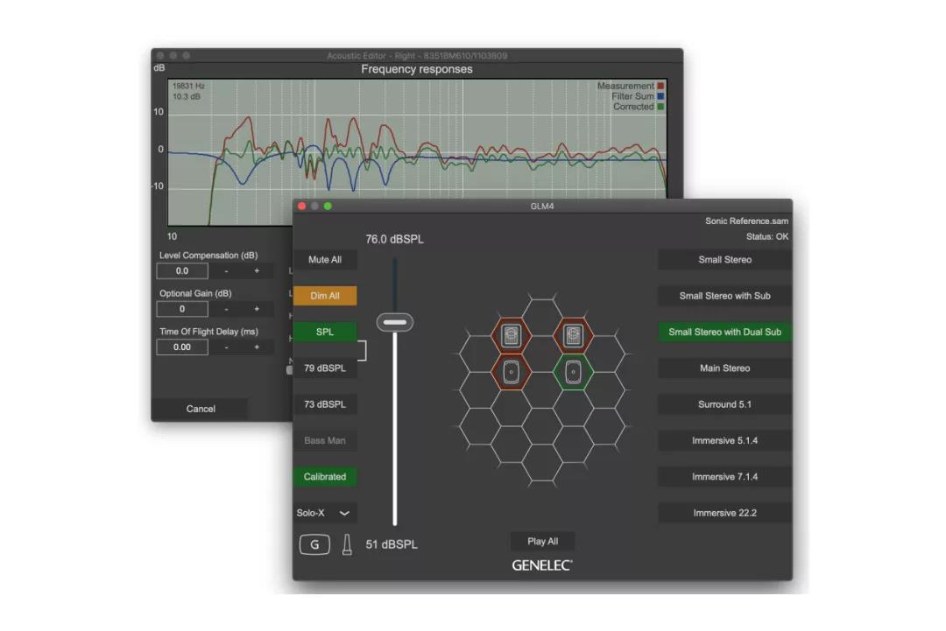
Task: Click the master volume slider handle
Action: [394, 322]
